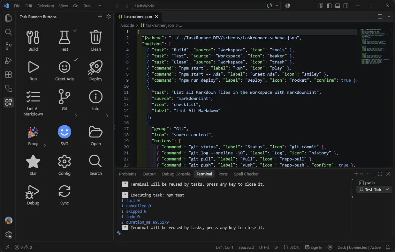Screen dimensions: 395x252
Task: Run the Lint All Markdown checklist button
Action: coord(33,102)
